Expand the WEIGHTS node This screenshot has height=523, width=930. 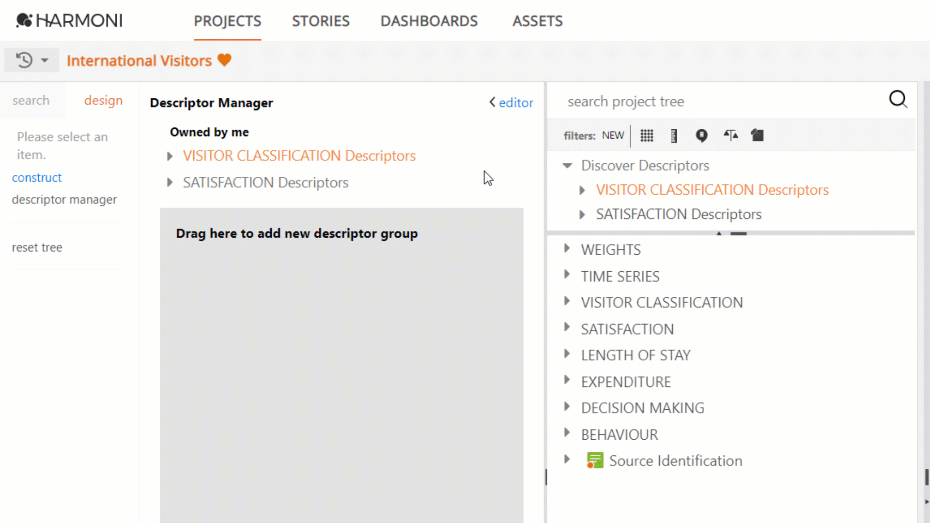[567, 248]
